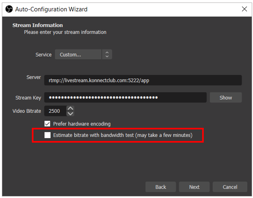Click the "Estimate bitrate with bandwidth test" label text

coord(123,135)
